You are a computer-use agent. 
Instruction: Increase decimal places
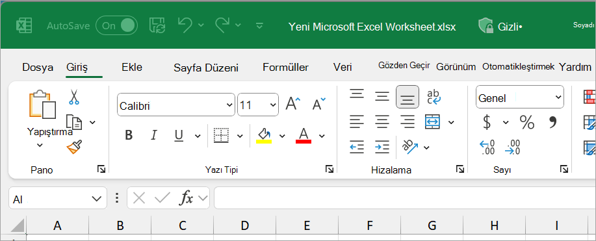click(487, 147)
